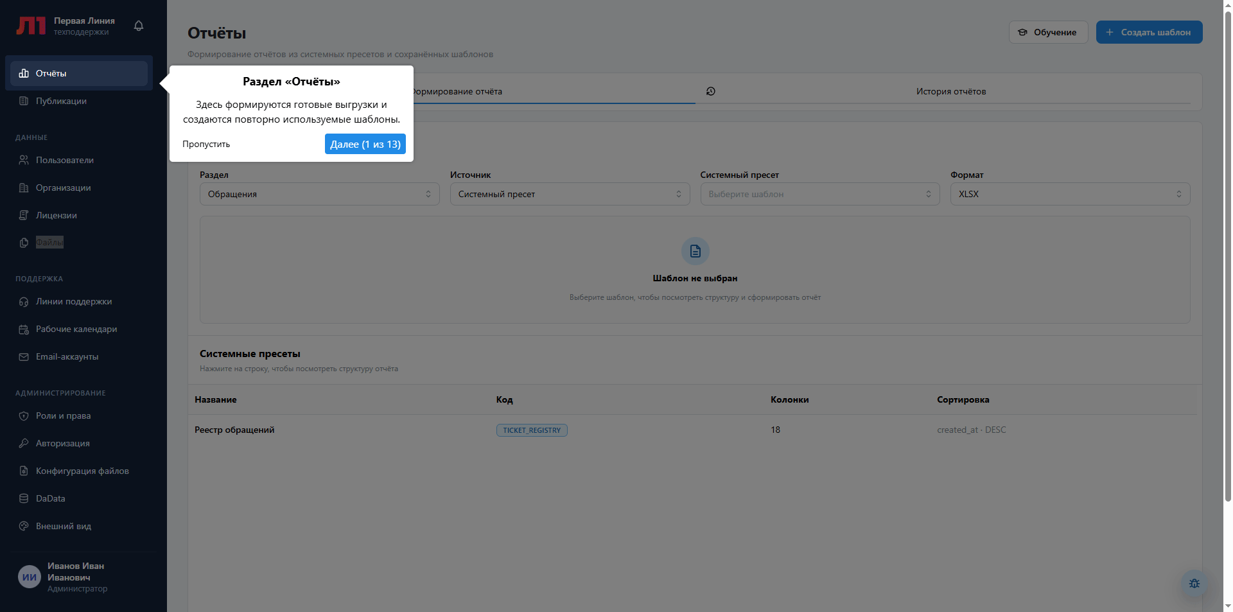Open Отчёты in the sidebar menu
This screenshot has width=1233, height=612.
pyautogui.click(x=79, y=73)
